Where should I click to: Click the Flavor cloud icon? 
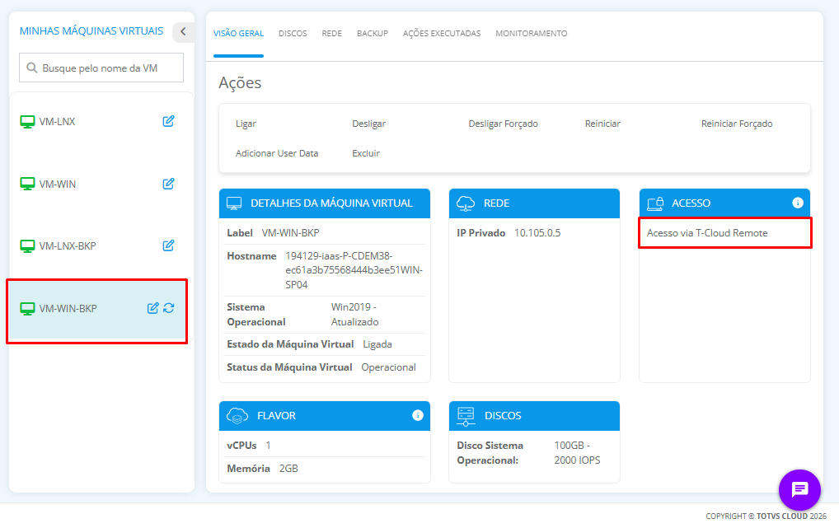[x=237, y=416]
